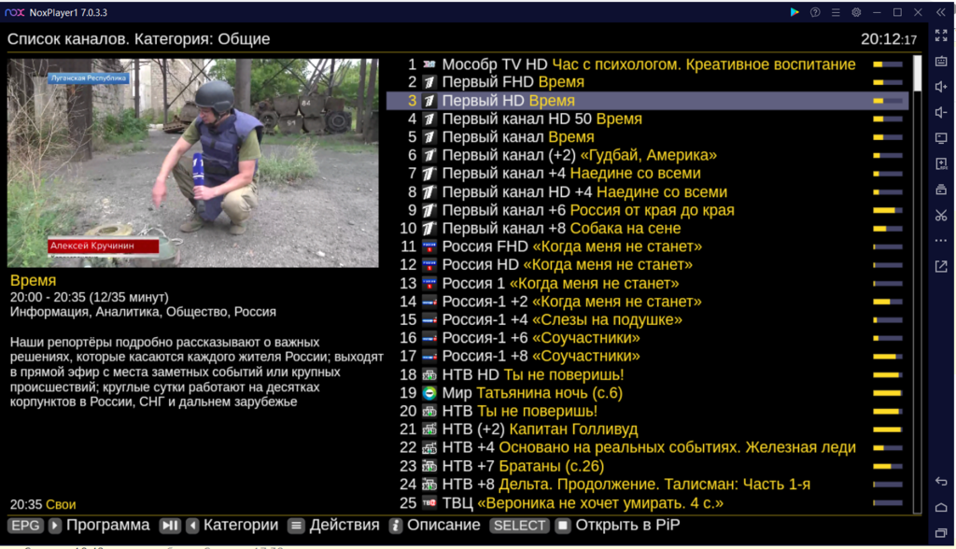Viewport: 956px width, 549px height.
Task: Open the Nox settings gear icon
Action: point(856,12)
